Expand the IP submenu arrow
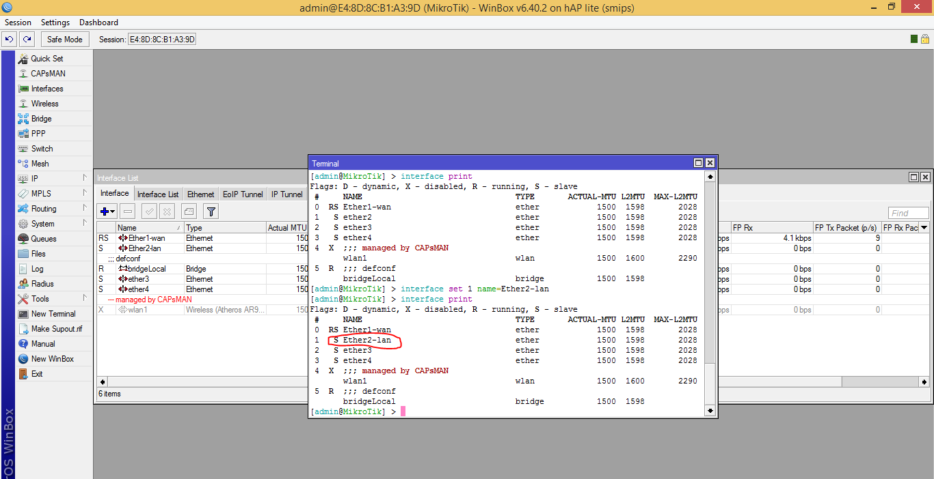Image resolution: width=934 pixels, height=479 pixels. pyautogui.click(x=85, y=178)
